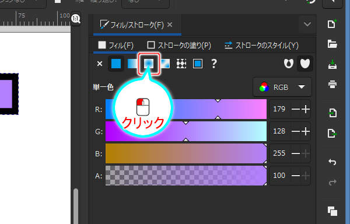Choose the mesh gradient fill icon
Viewport: 350px width, 224px height.
click(165, 64)
